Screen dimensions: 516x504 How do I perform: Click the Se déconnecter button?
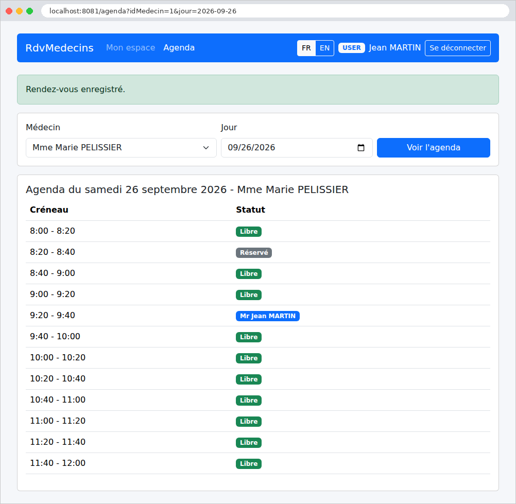click(x=457, y=48)
